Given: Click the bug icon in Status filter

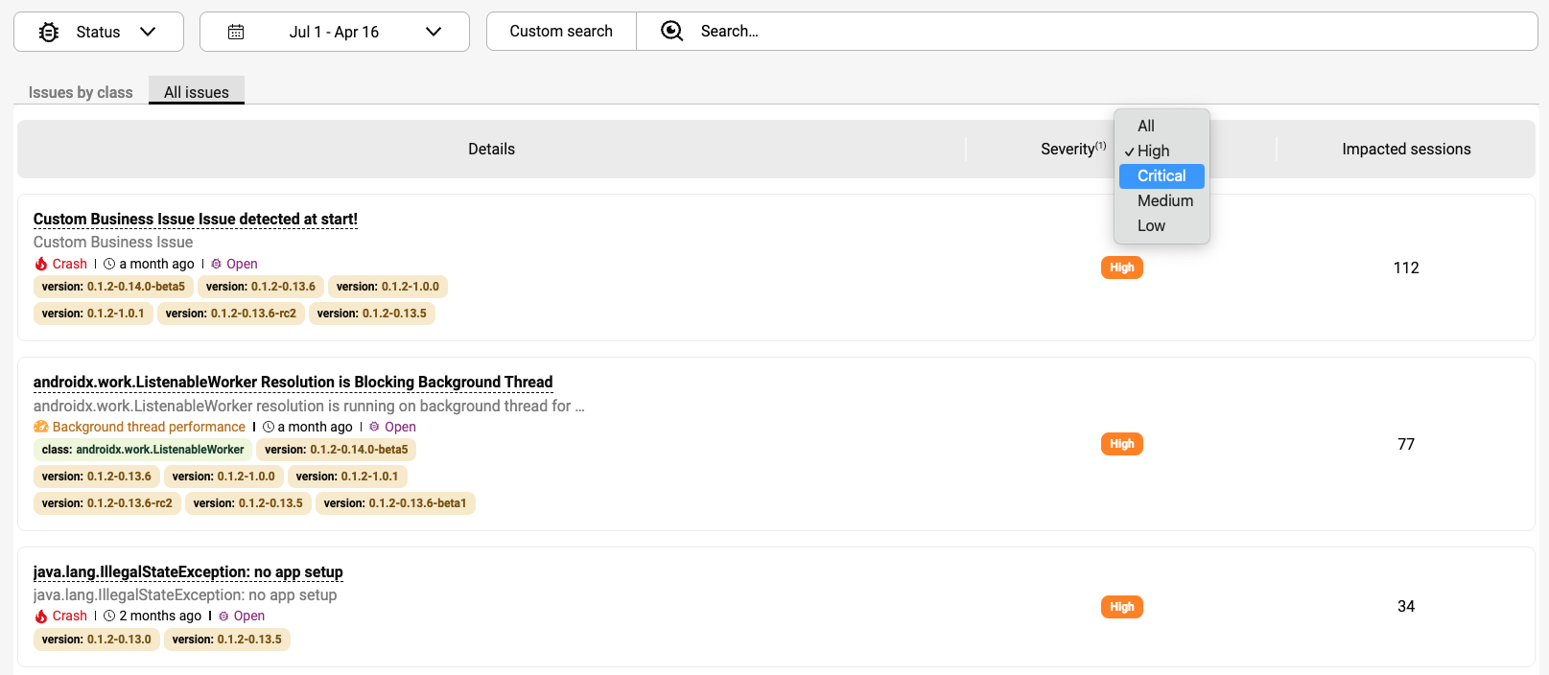Looking at the screenshot, I should pyautogui.click(x=49, y=32).
